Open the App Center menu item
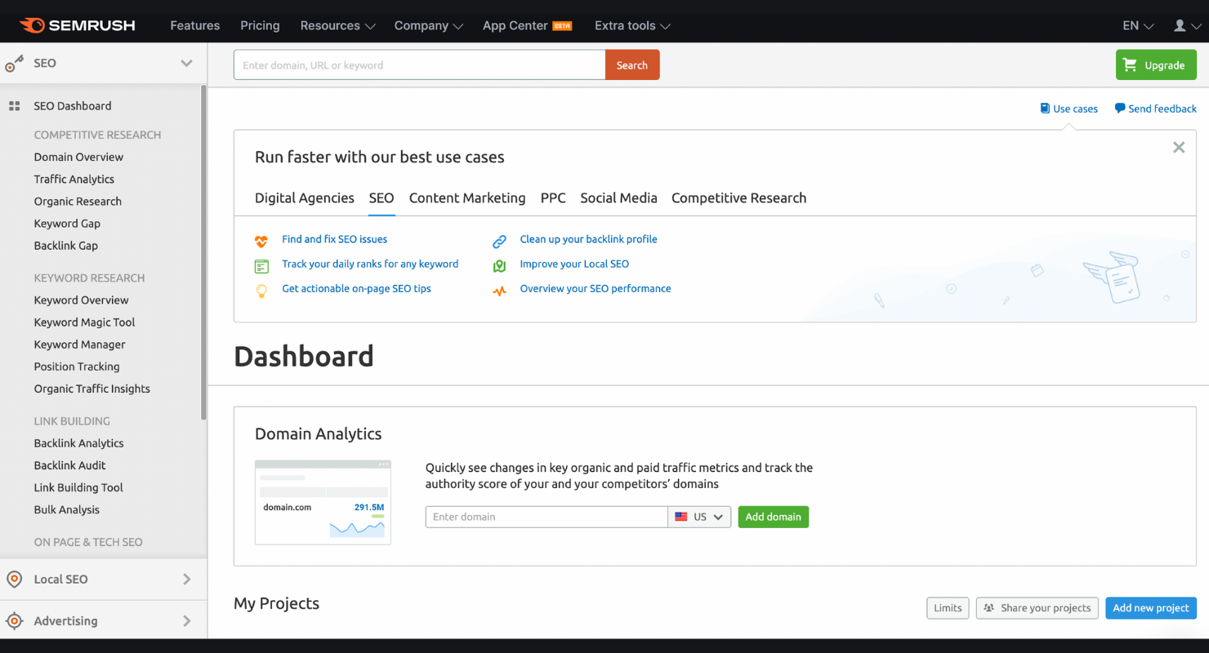This screenshot has width=1209, height=653. coord(527,25)
